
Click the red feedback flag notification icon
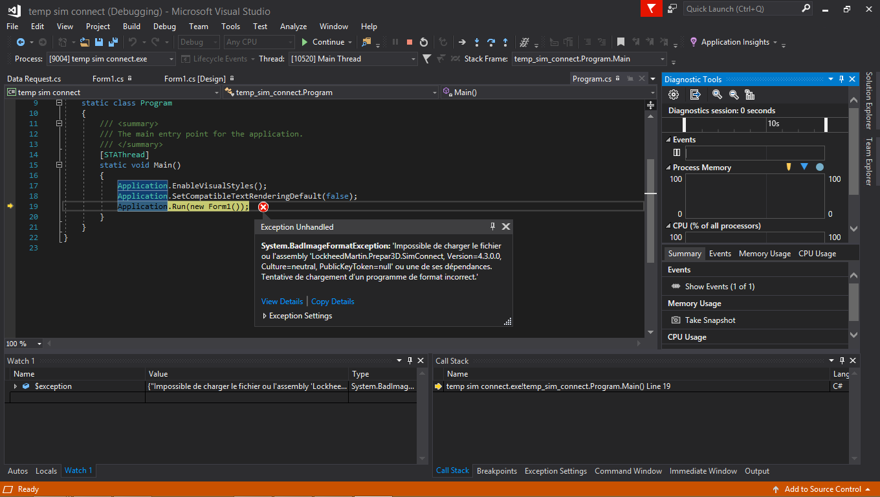pos(651,8)
